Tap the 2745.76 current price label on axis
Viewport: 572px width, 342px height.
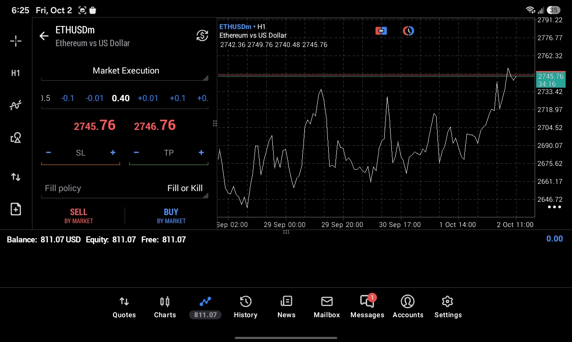[551, 80]
